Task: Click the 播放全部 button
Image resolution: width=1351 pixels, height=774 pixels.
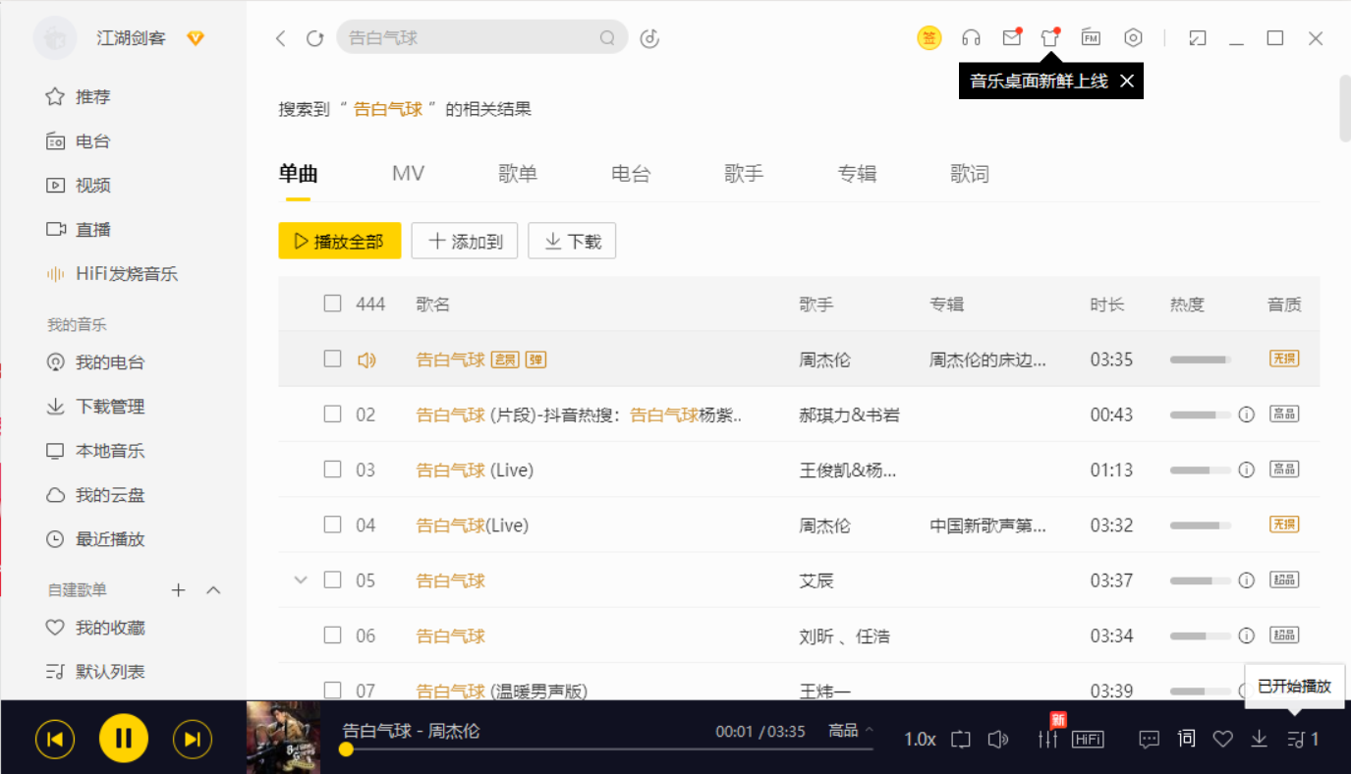Action: 340,241
